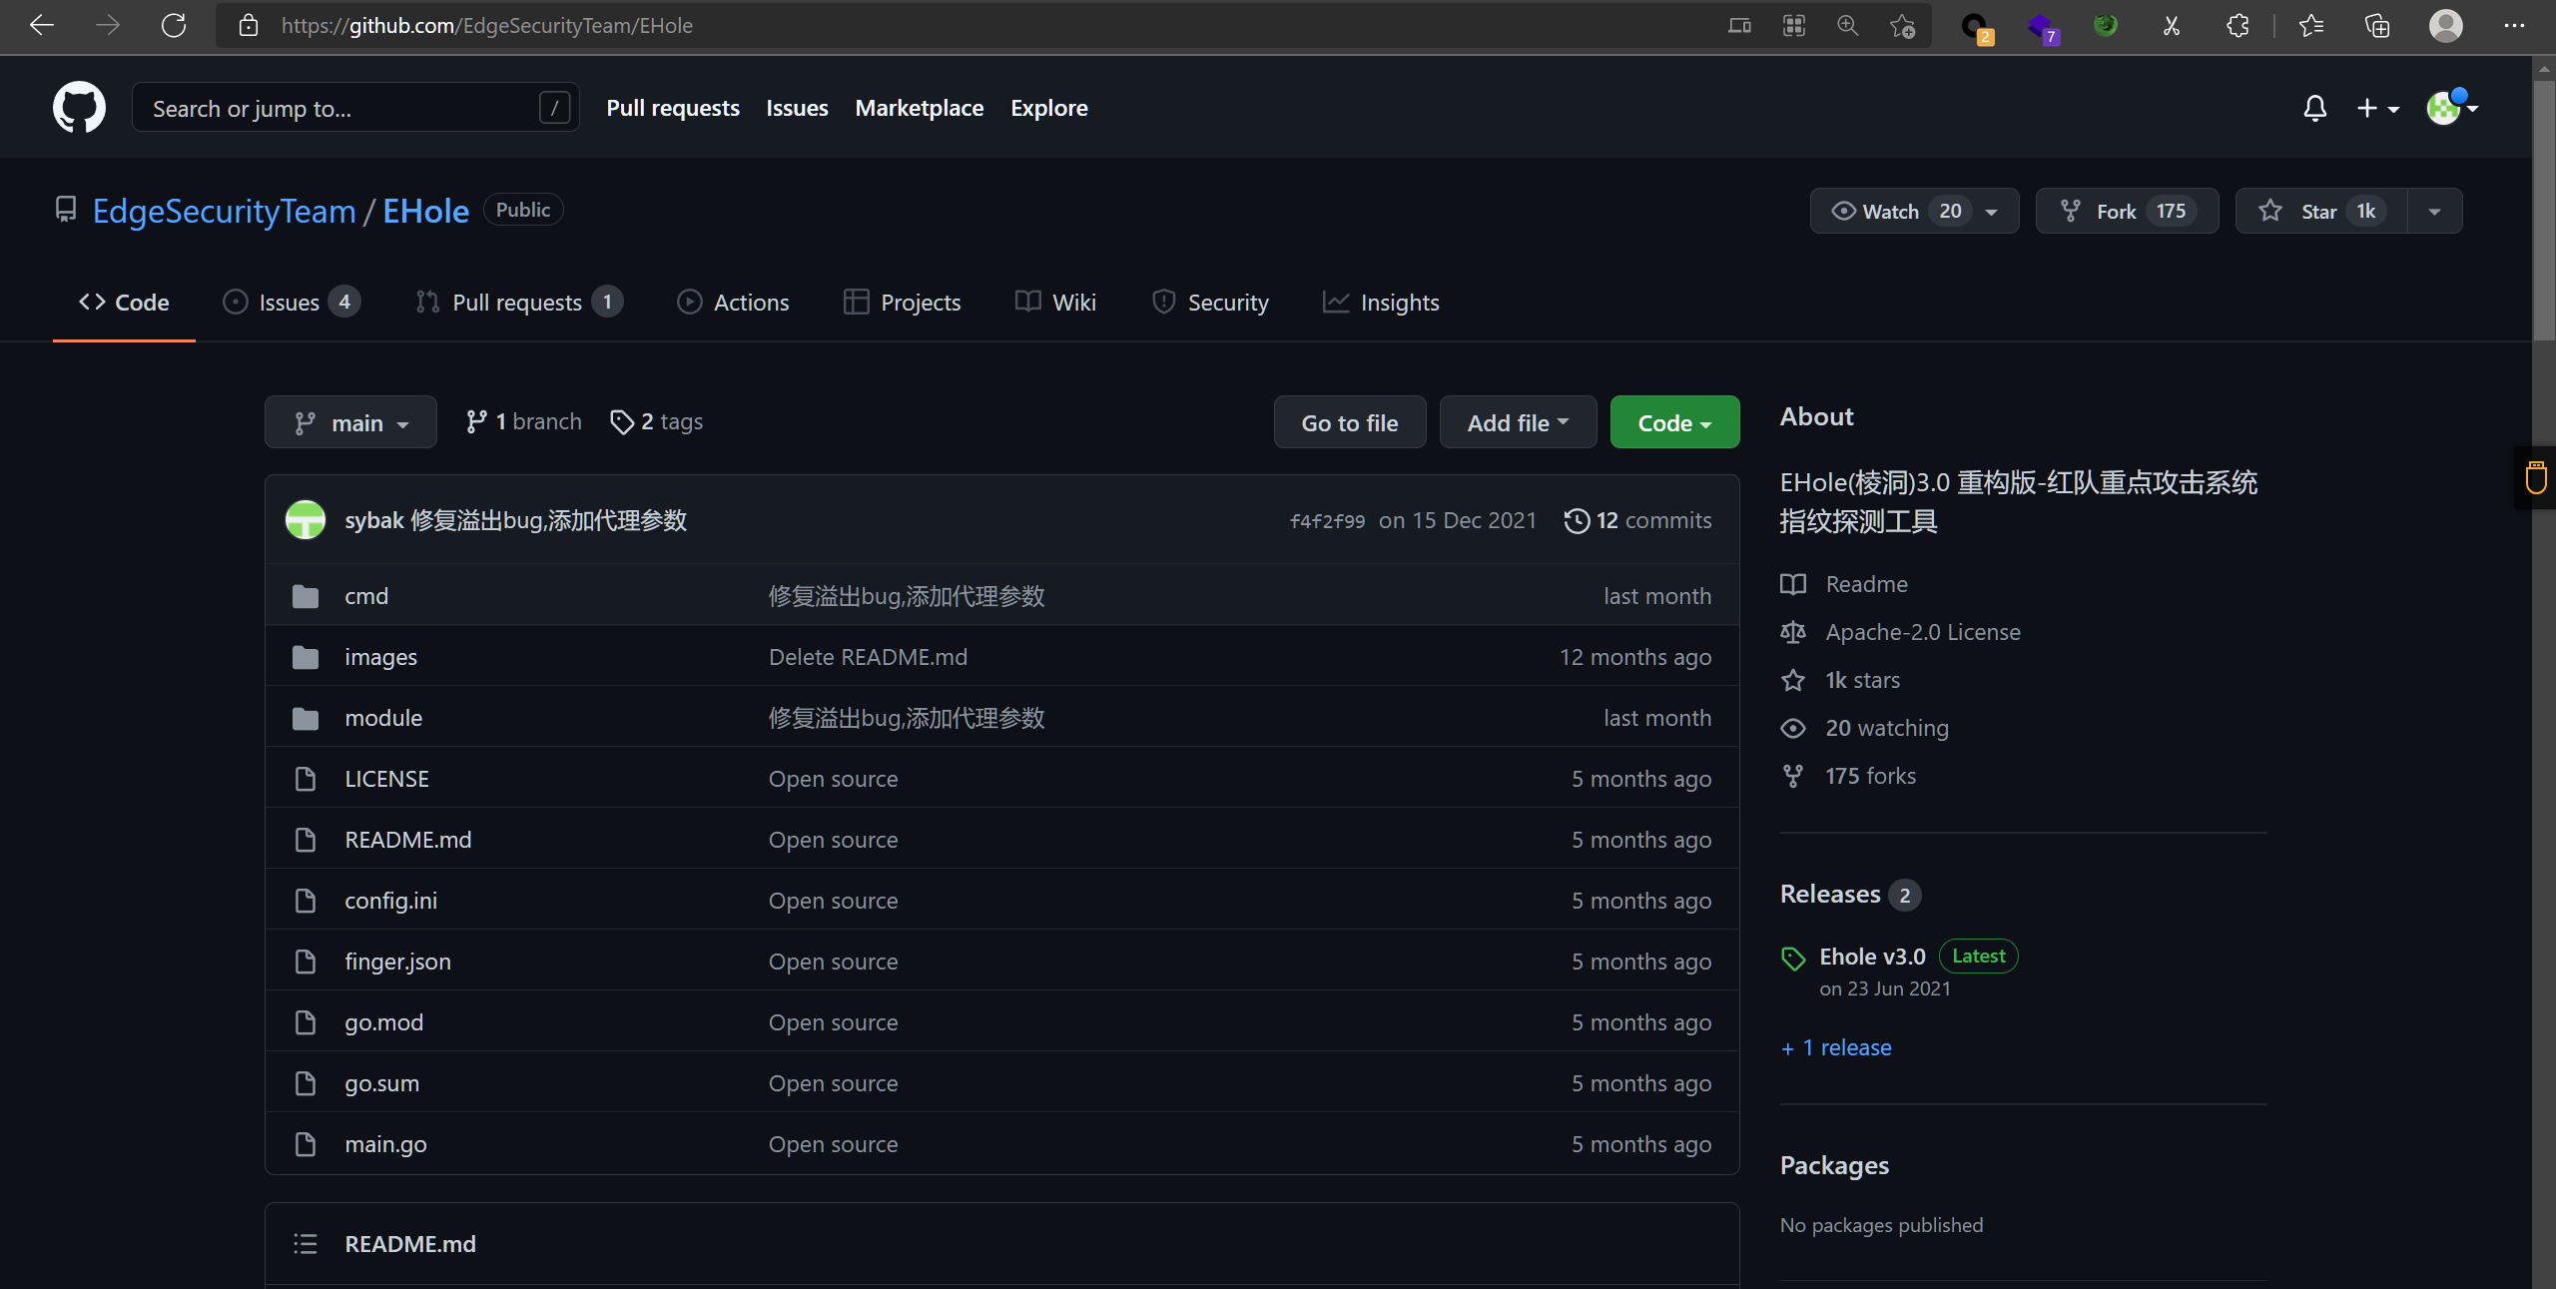Open config.ini file
The image size is (2556, 1289).
390,901
